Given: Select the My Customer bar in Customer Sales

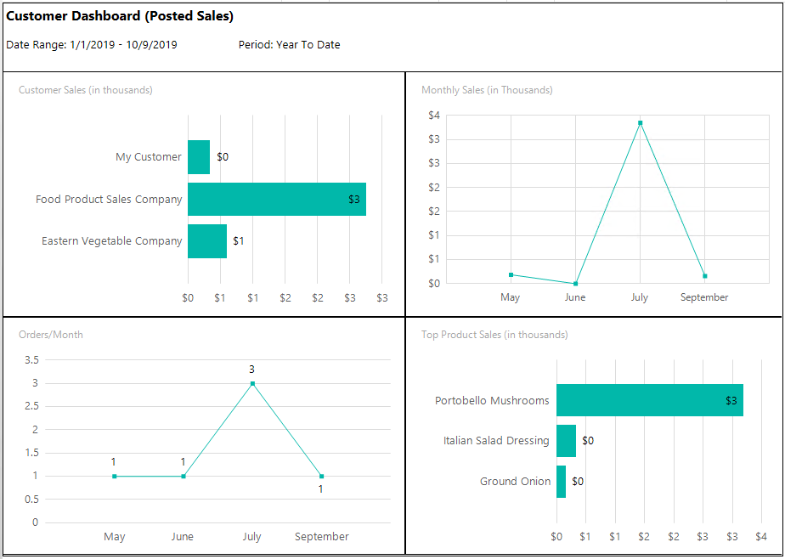Looking at the screenshot, I should pyautogui.click(x=199, y=157).
